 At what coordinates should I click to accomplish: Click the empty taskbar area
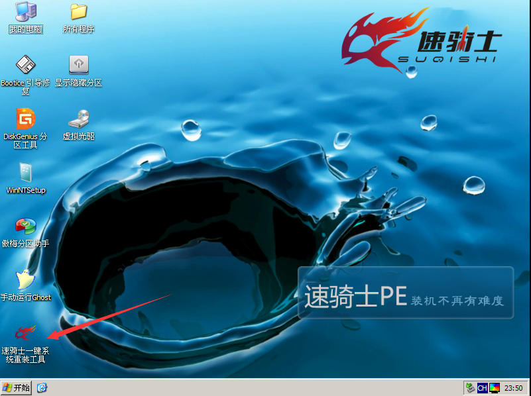(x=254, y=387)
